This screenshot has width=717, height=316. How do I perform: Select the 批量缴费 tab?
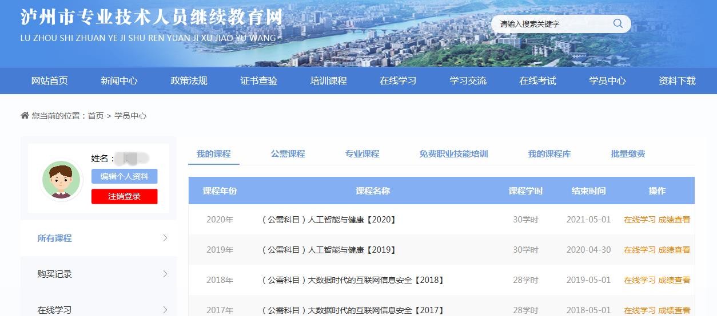coord(628,153)
